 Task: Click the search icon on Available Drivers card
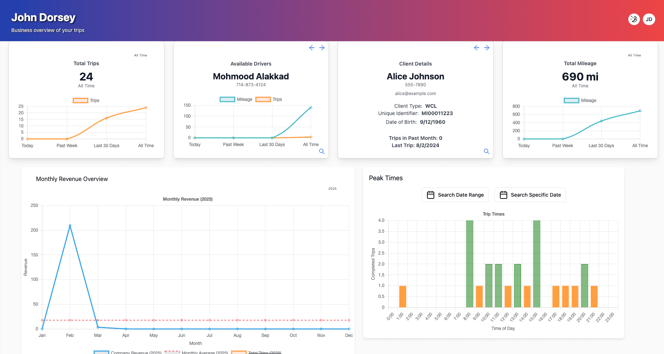322,152
